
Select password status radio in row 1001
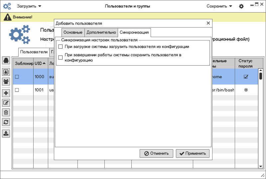246,90
